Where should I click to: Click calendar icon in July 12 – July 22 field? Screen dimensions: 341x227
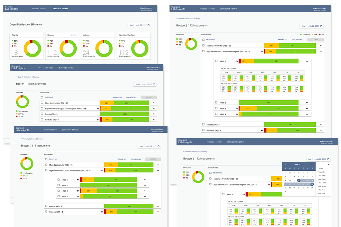pyautogui.click(x=328, y=159)
